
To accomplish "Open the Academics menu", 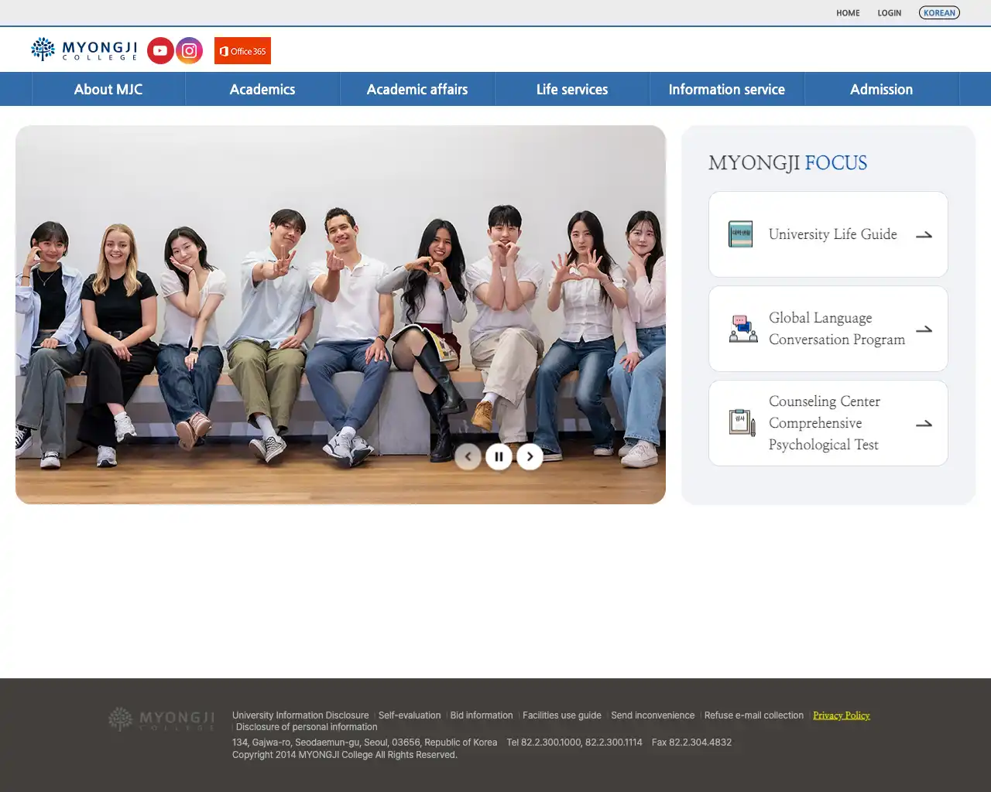I will (262, 89).
